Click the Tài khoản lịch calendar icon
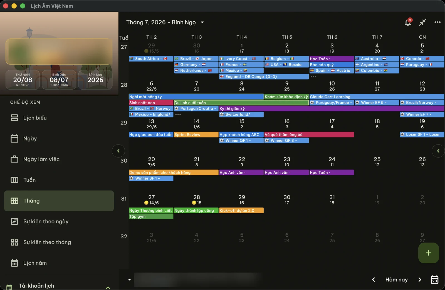 click(9, 287)
